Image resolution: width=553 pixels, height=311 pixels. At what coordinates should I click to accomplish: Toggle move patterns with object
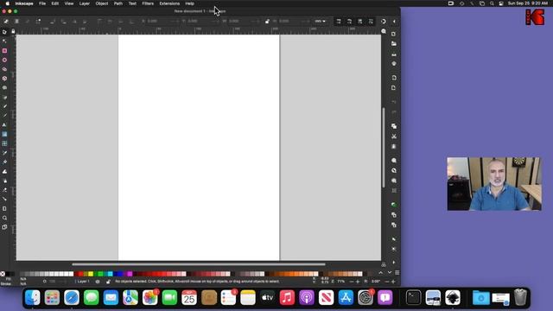(371, 21)
